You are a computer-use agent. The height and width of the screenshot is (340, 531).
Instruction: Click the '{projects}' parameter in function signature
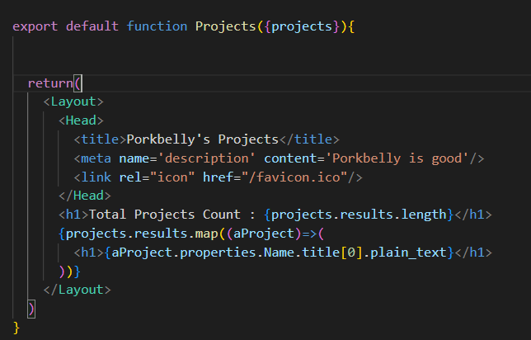pos(302,26)
